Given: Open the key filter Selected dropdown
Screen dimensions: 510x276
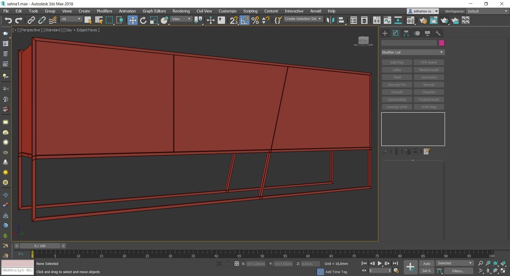Looking at the screenshot, I should click(454, 263).
